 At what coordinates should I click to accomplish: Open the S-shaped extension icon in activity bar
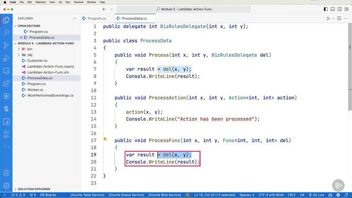tap(6, 109)
